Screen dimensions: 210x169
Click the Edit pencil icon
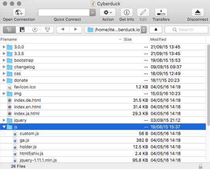tap(143, 12)
